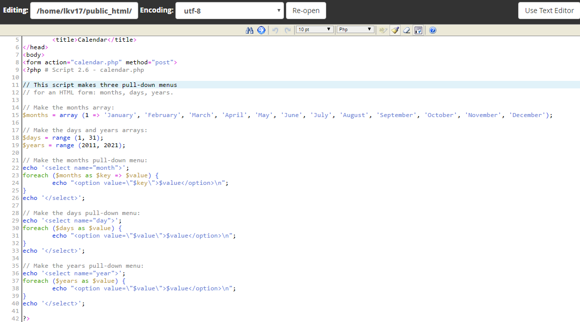Open the search (binoculars) tool
The height and width of the screenshot is (322, 580).
250,30
